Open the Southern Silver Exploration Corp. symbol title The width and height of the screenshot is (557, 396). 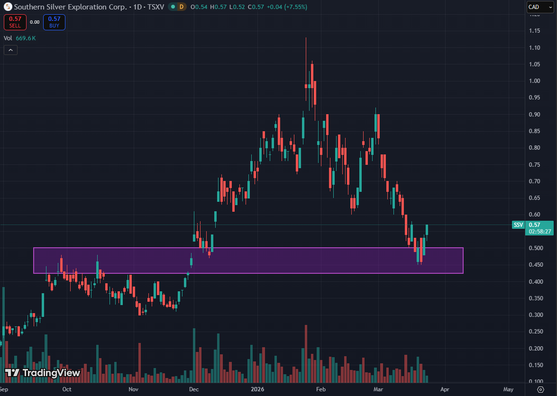[89, 7]
